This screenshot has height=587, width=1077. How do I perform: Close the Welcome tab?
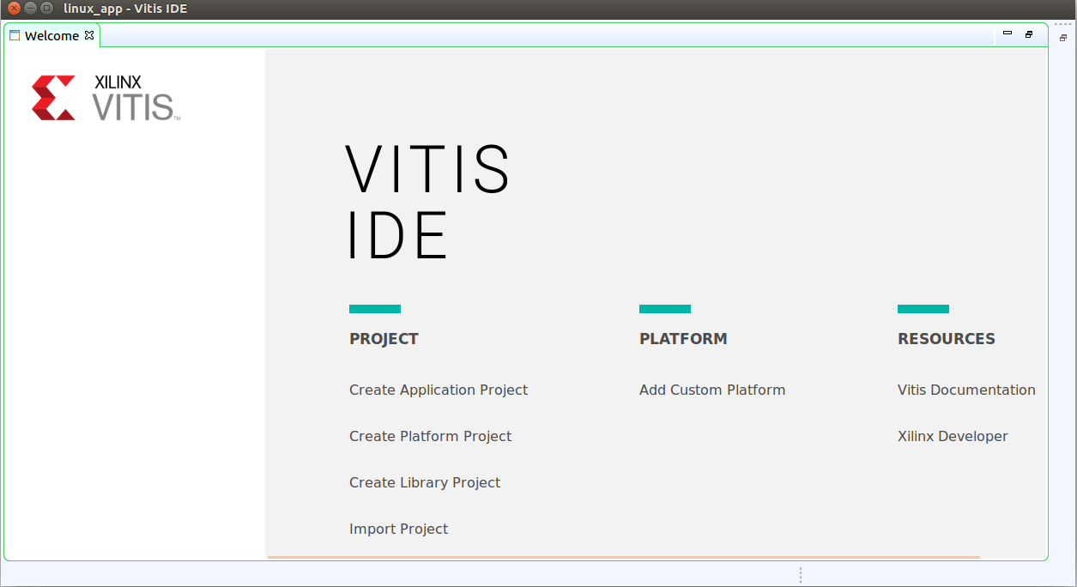coord(89,36)
